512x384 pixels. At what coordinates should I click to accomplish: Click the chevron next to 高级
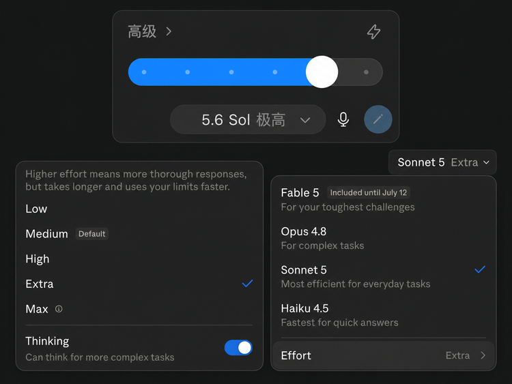click(x=169, y=31)
